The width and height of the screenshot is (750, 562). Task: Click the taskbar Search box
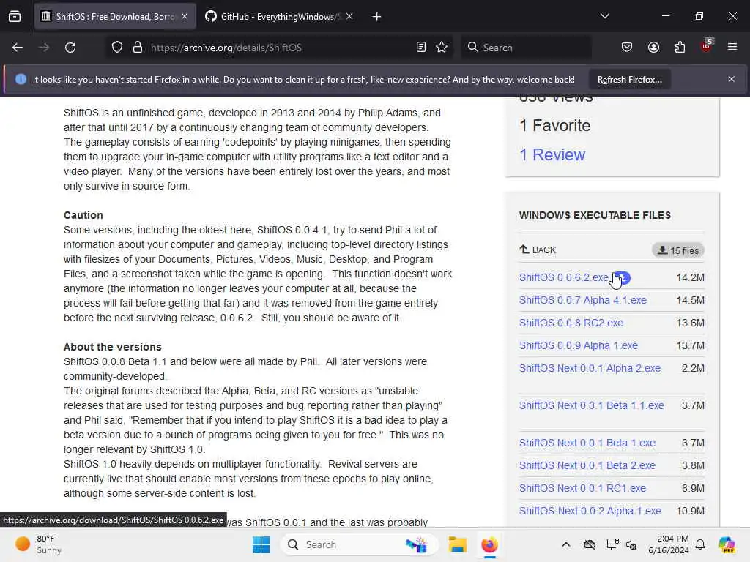pos(360,544)
